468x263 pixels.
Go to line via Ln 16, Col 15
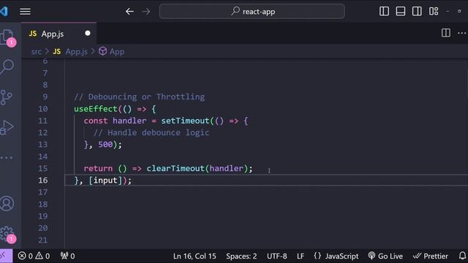click(195, 256)
